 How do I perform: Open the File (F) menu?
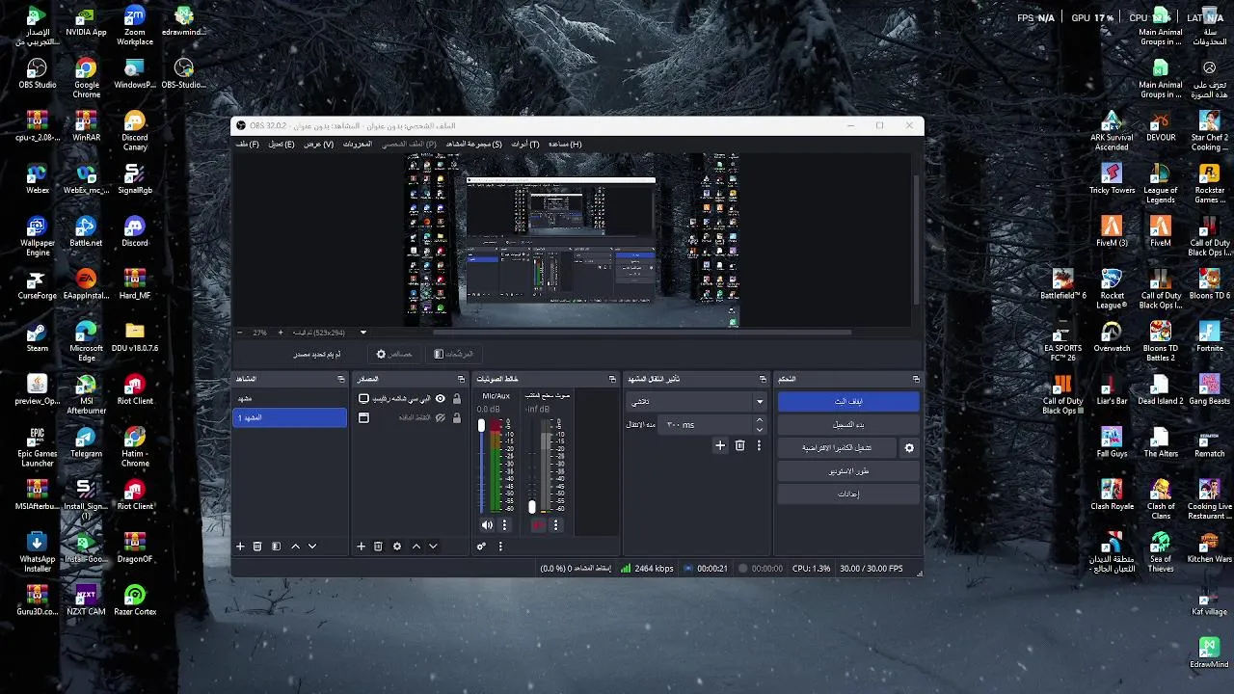[248, 144]
